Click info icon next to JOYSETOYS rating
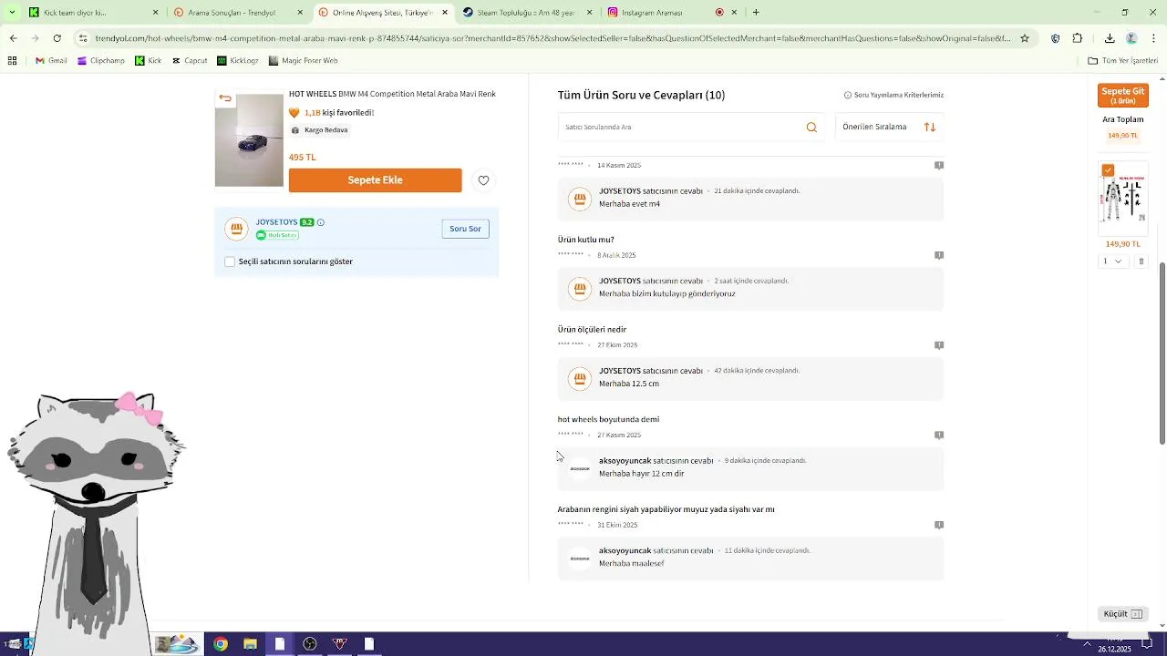The image size is (1167, 656). point(321,222)
